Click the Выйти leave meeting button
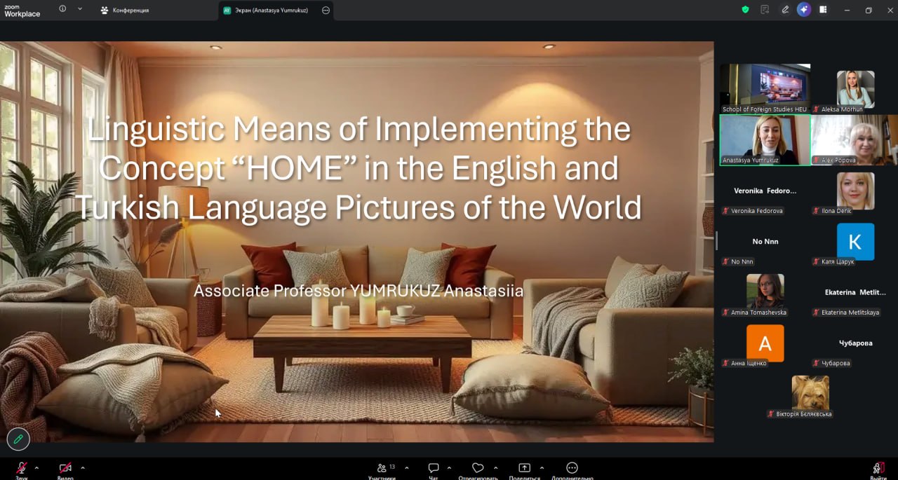898x480 pixels. 878,469
